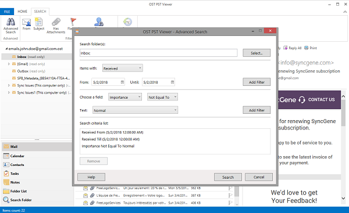Image resolution: width=349 pixels, height=213 pixels.
Task: Select the Inbox folder in tree
Action: [37, 57]
